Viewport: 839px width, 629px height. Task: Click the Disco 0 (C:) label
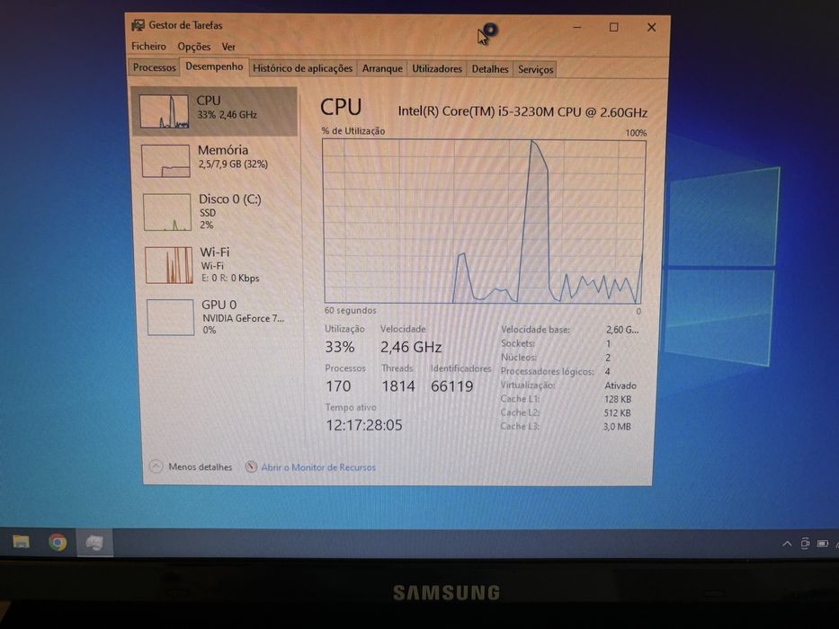click(x=230, y=199)
